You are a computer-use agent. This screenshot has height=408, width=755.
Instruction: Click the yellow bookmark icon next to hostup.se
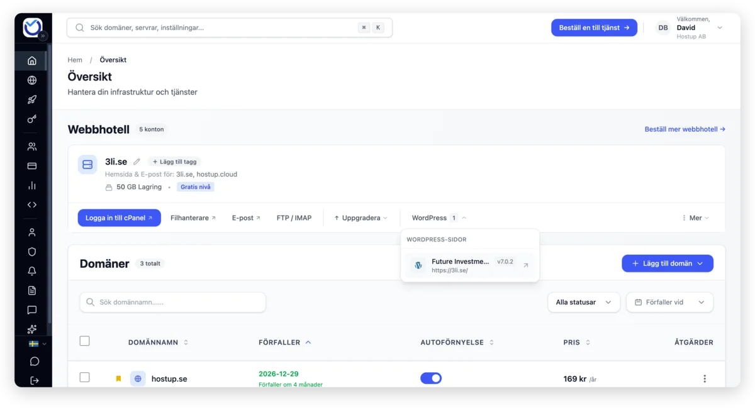118,378
